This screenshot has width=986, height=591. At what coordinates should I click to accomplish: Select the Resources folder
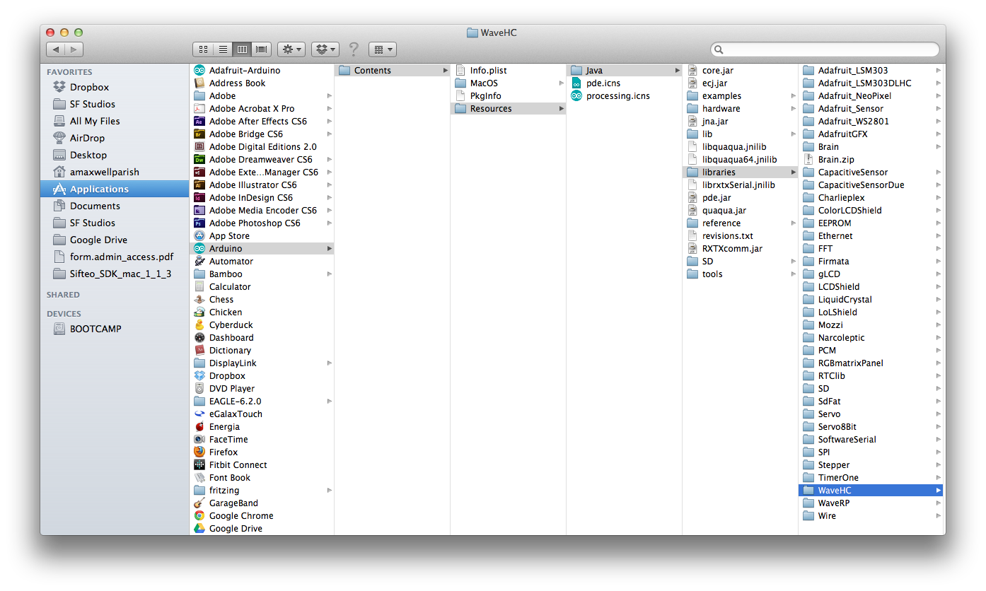click(509, 108)
